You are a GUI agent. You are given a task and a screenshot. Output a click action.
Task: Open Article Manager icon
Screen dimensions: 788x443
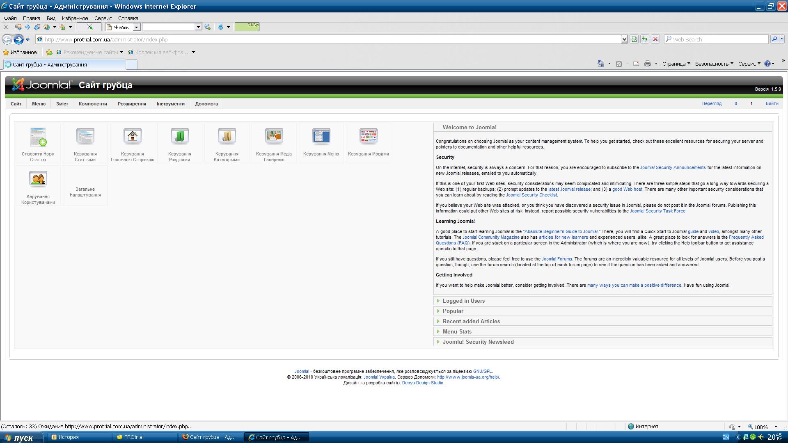85,137
